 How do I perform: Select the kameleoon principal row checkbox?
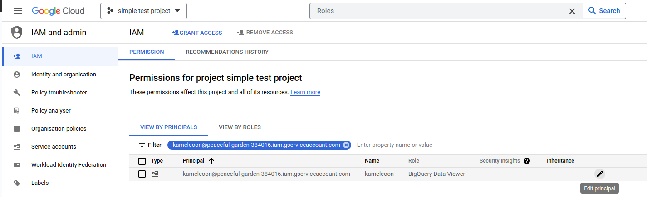click(142, 174)
